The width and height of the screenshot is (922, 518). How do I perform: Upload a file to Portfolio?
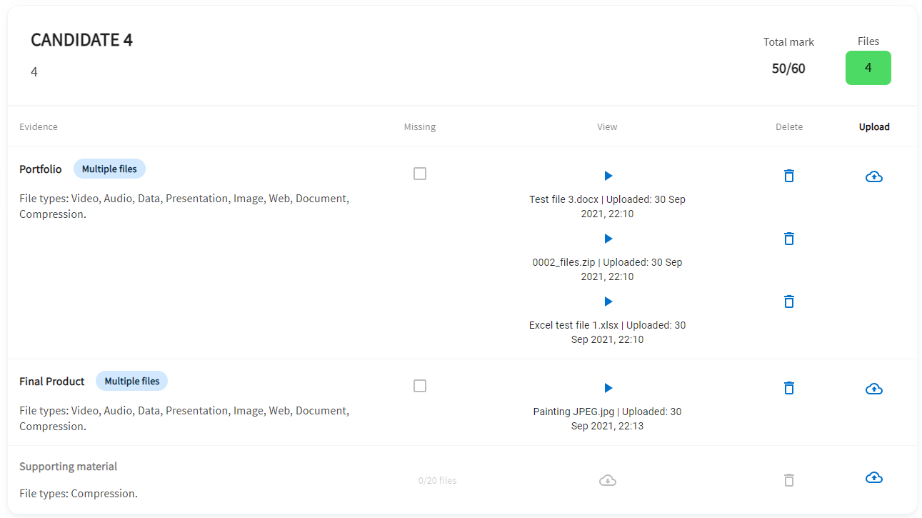point(874,176)
